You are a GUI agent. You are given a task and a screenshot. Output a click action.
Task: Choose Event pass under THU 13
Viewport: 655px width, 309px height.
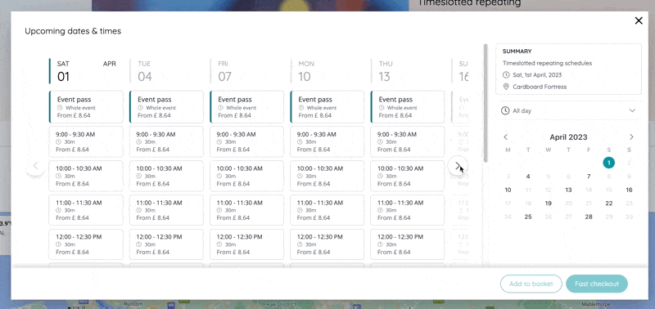(407, 107)
